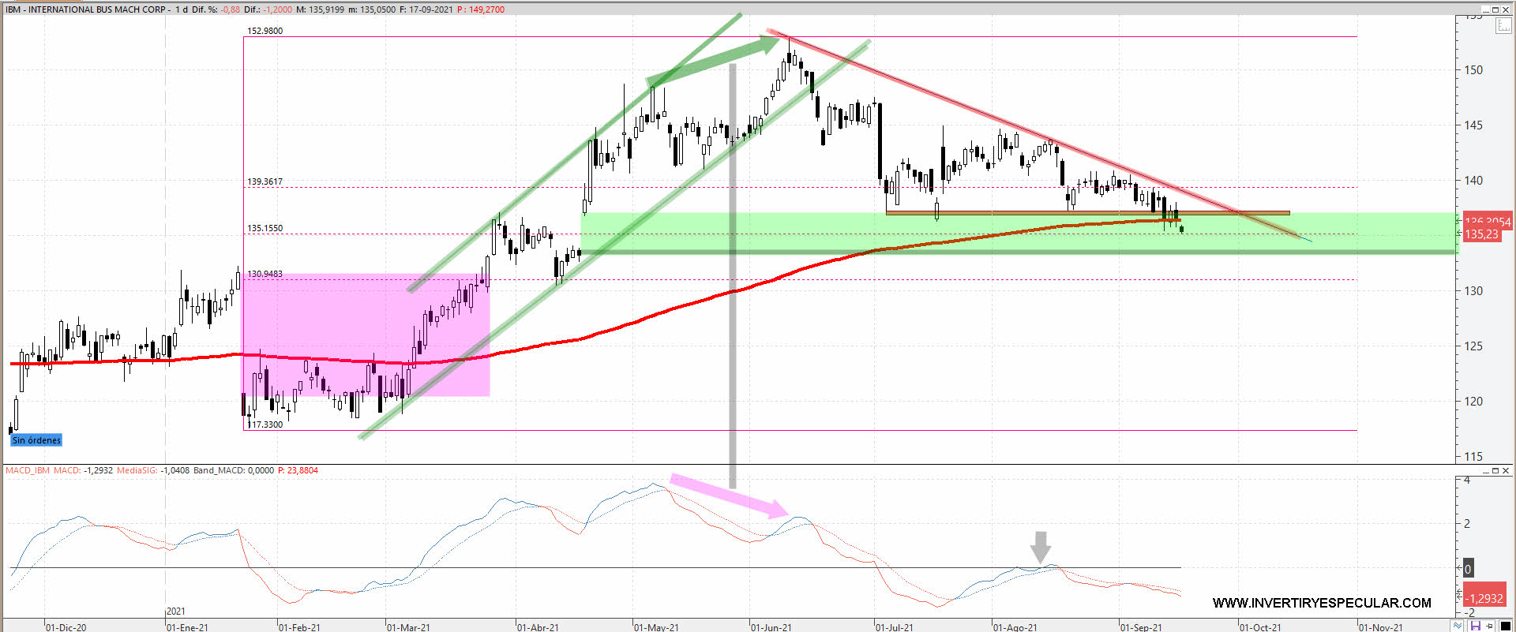Maximize the MACD indicator panel
The width and height of the screenshot is (1516, 632).
pyautogui.click(x=1495, y=471)
